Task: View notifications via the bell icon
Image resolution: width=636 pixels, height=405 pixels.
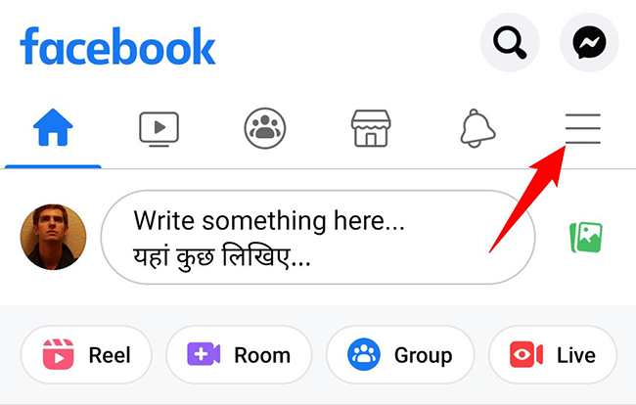Action: pyautogui.click(x=477, y=128)
